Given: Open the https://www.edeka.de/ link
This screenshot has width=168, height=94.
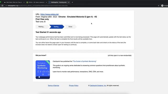Looking at the screenshot, I should click(x=50, y=14).
